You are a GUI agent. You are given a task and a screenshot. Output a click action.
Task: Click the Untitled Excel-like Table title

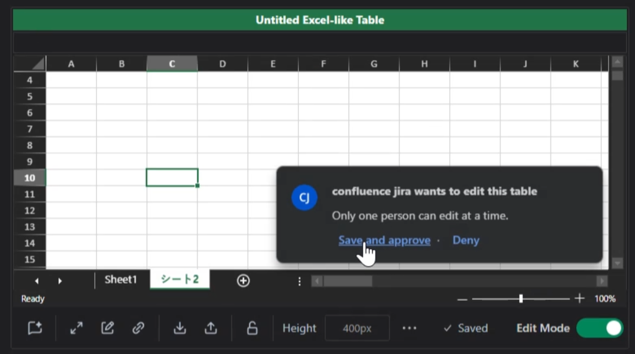click(x=320, y=20)
